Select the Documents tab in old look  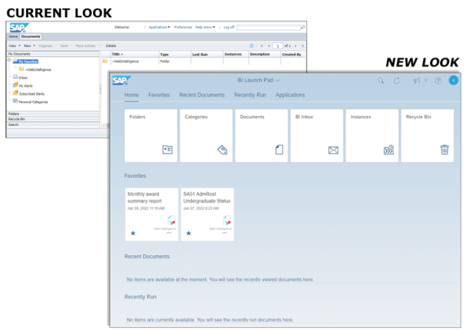(x=31, y=37)
